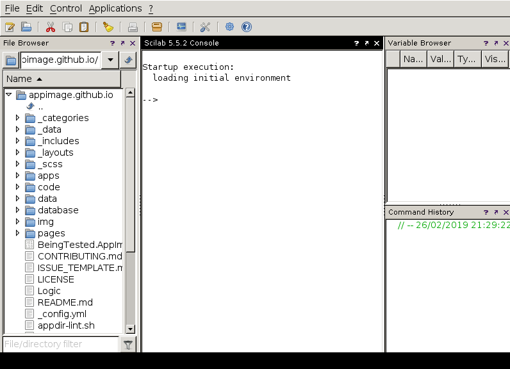Click the Cut scissors icon
The height and width of the screenshot is (369, 510).
tap(51, 27)
